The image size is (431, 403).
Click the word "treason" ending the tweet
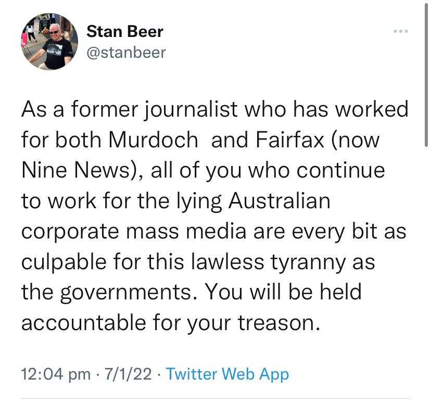[x=275, y=322]
